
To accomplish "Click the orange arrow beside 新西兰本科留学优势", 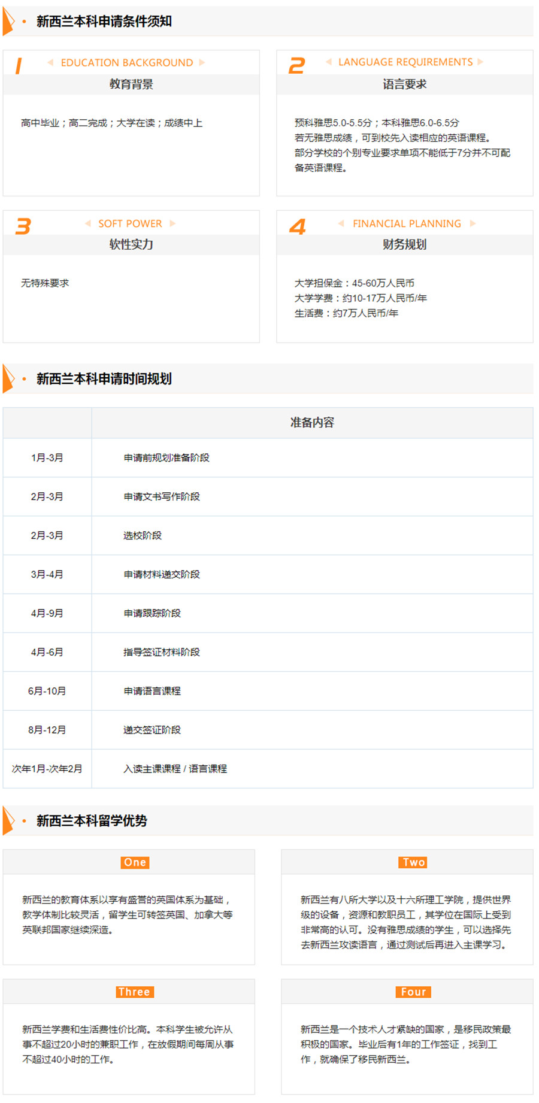I will coord(8,820).
